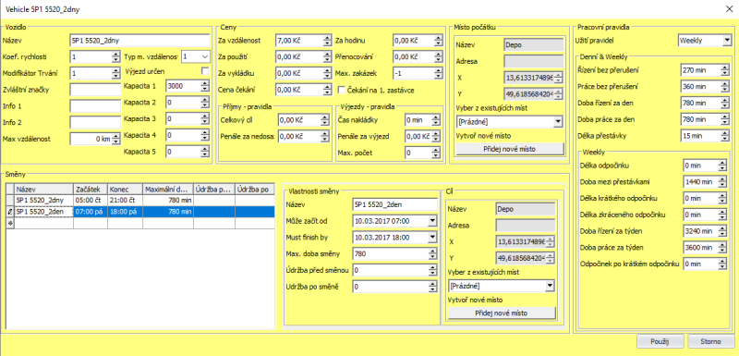This screenshot has height=356, width=739.
Task: Click the Maximální d... column header
Action: (x=168, y=189)
